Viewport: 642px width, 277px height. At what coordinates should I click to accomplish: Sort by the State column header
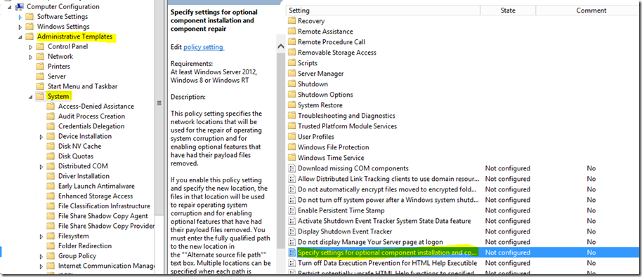pos(508,11)
